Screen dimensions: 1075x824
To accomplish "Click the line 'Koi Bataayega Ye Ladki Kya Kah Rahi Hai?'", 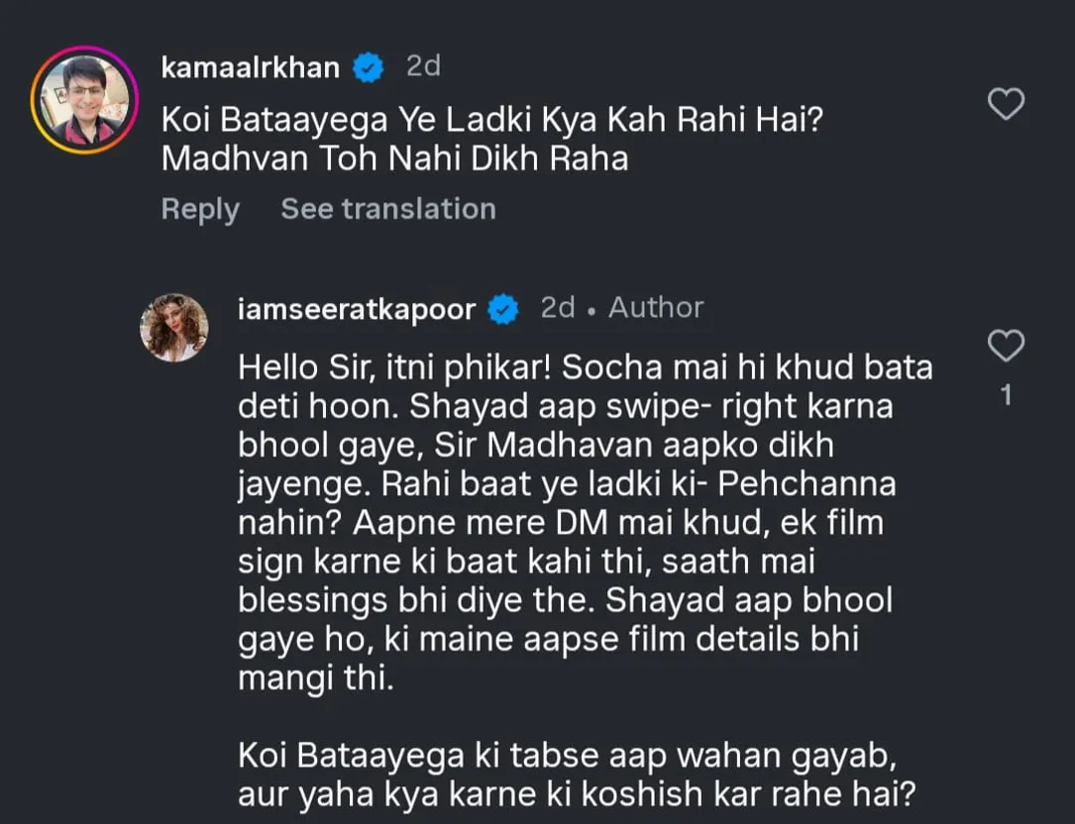I will 491,122.
